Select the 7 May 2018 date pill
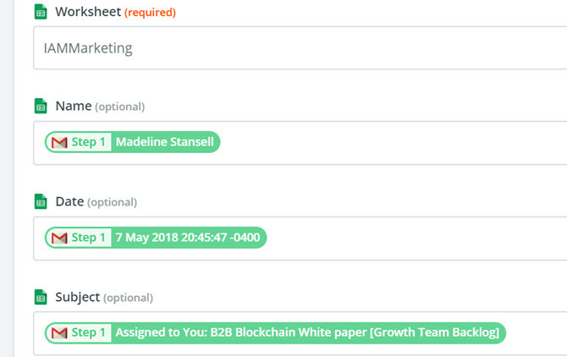This screenshot has width=567, height=357. 156,238
